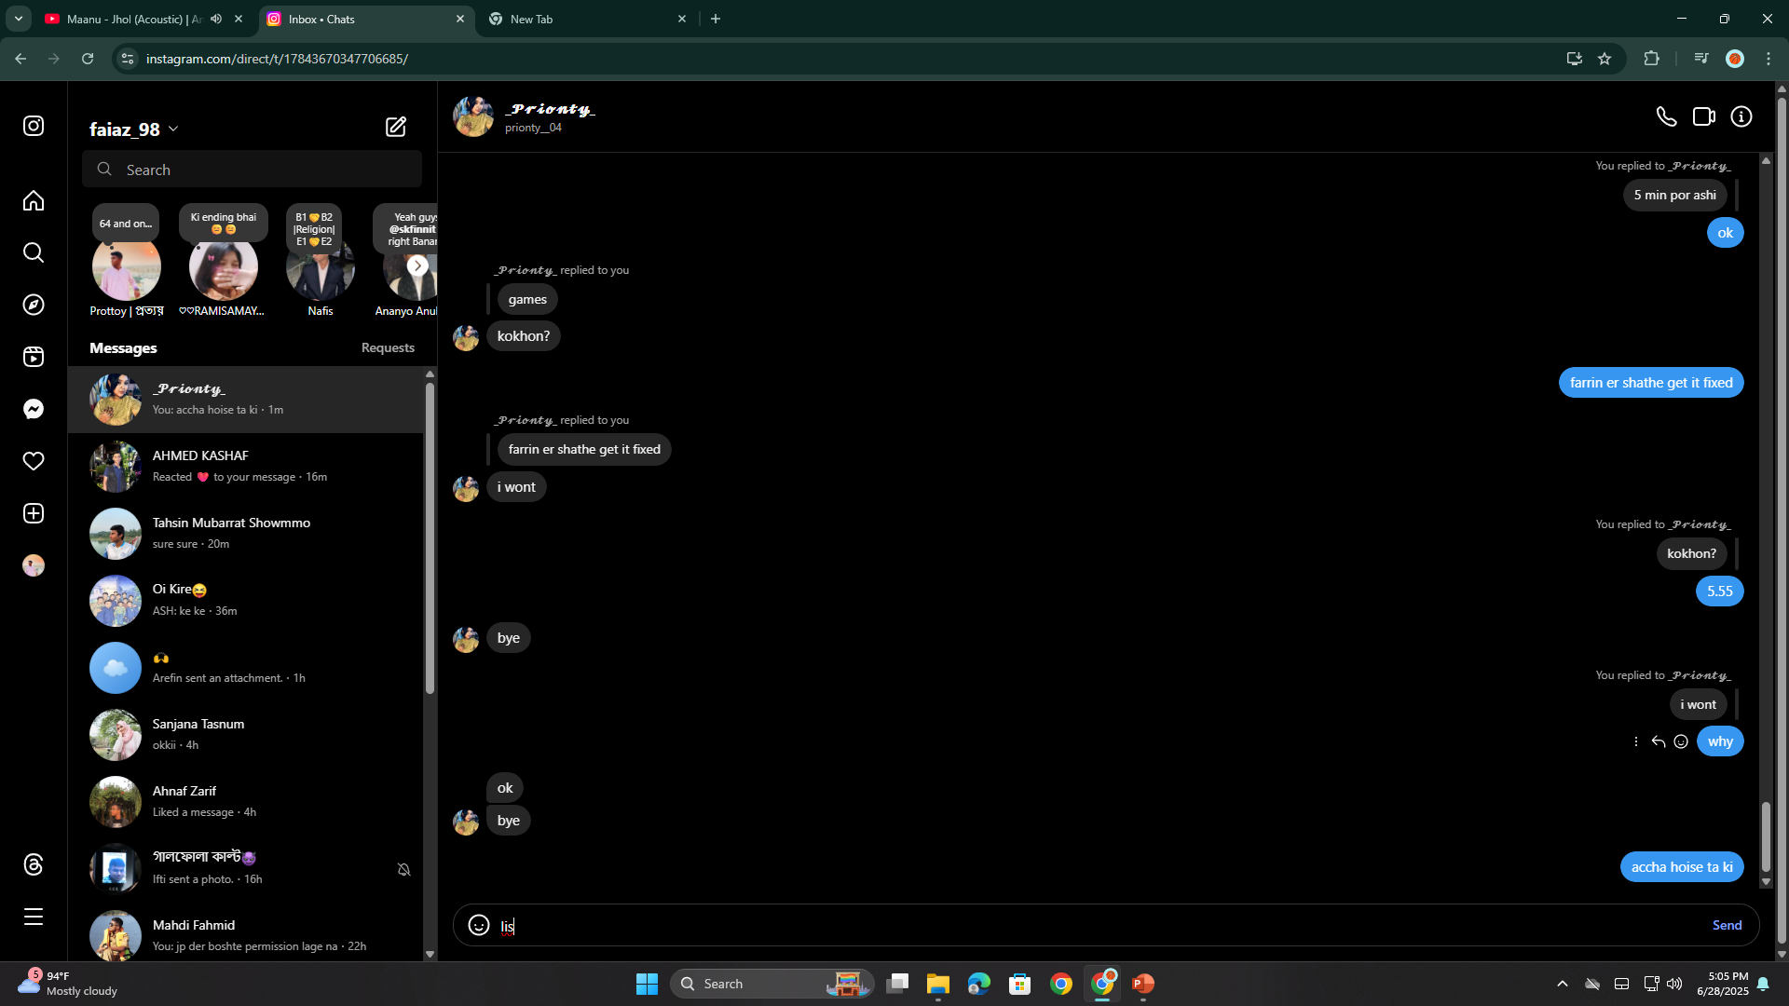This screenshot has height=1006, width=1789.
Task: Send the typed message
Action: tap(1727, 925)
